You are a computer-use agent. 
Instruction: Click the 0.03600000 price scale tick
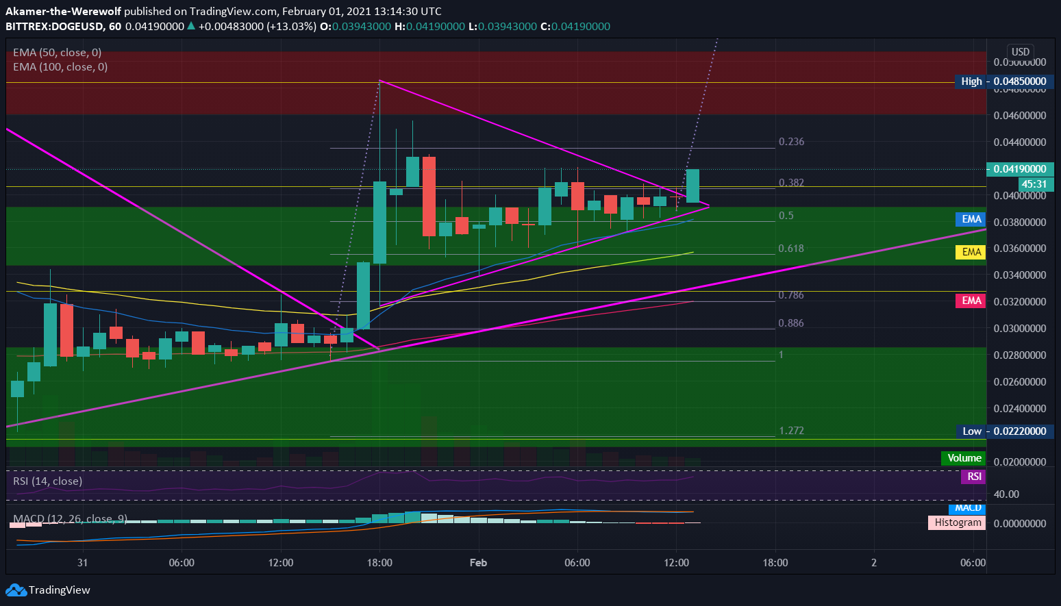[1020, 249]
